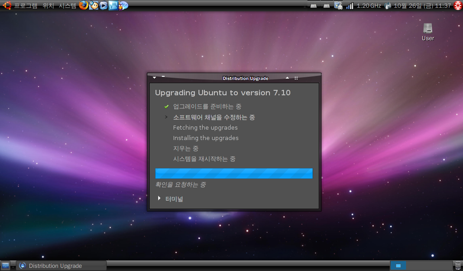The height and width of the screenshot is (271, 463).
Task: Click the shade up-arrow titlebar button
Action: coord(287,78)
